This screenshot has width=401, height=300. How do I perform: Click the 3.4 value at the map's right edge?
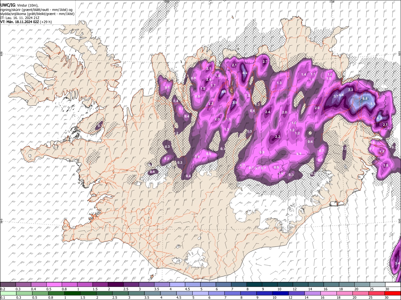[397, 263]
